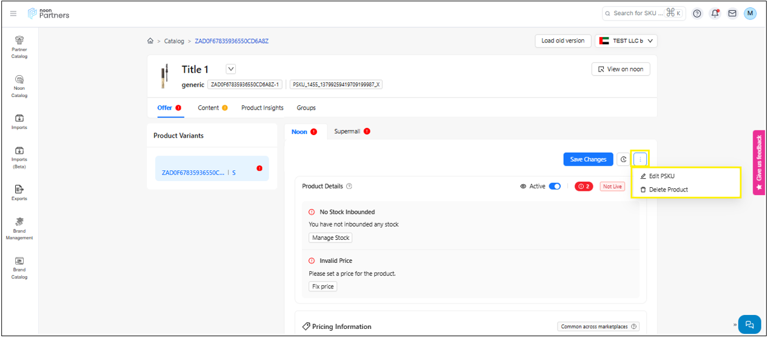Click the three-dot more options button

640,159
